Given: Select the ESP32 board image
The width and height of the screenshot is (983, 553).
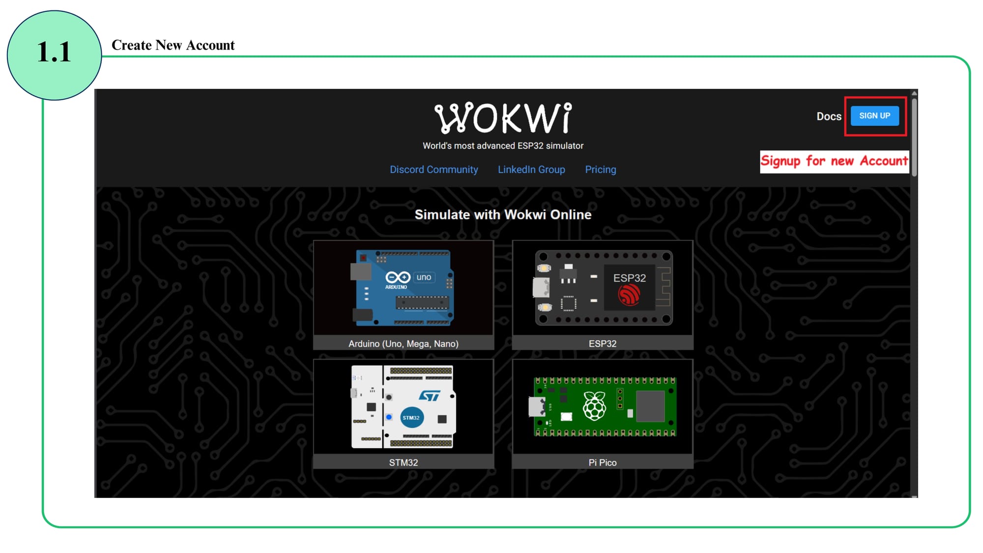Looking at the screenshot, I should click(x=603, y=288).
